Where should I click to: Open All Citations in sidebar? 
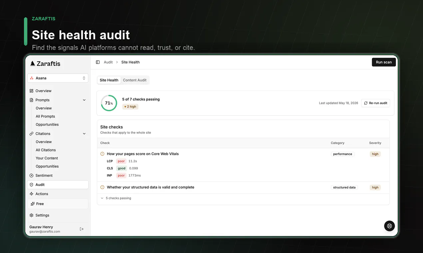pos(46,150)
